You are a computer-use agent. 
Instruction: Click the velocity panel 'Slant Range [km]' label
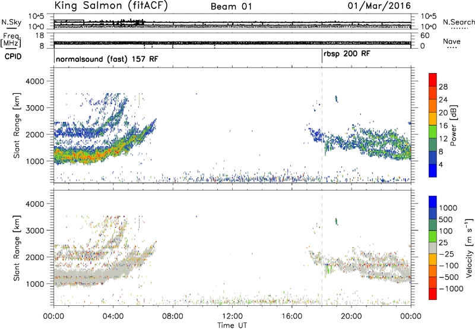17,248
